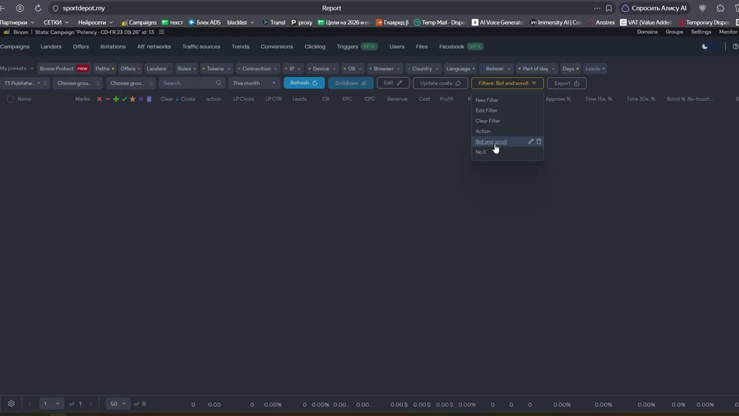Viewport: 739px width, 416px height.
Task: Remove the T1:Publisher grouping with its X
Action: tap(39, 83)
